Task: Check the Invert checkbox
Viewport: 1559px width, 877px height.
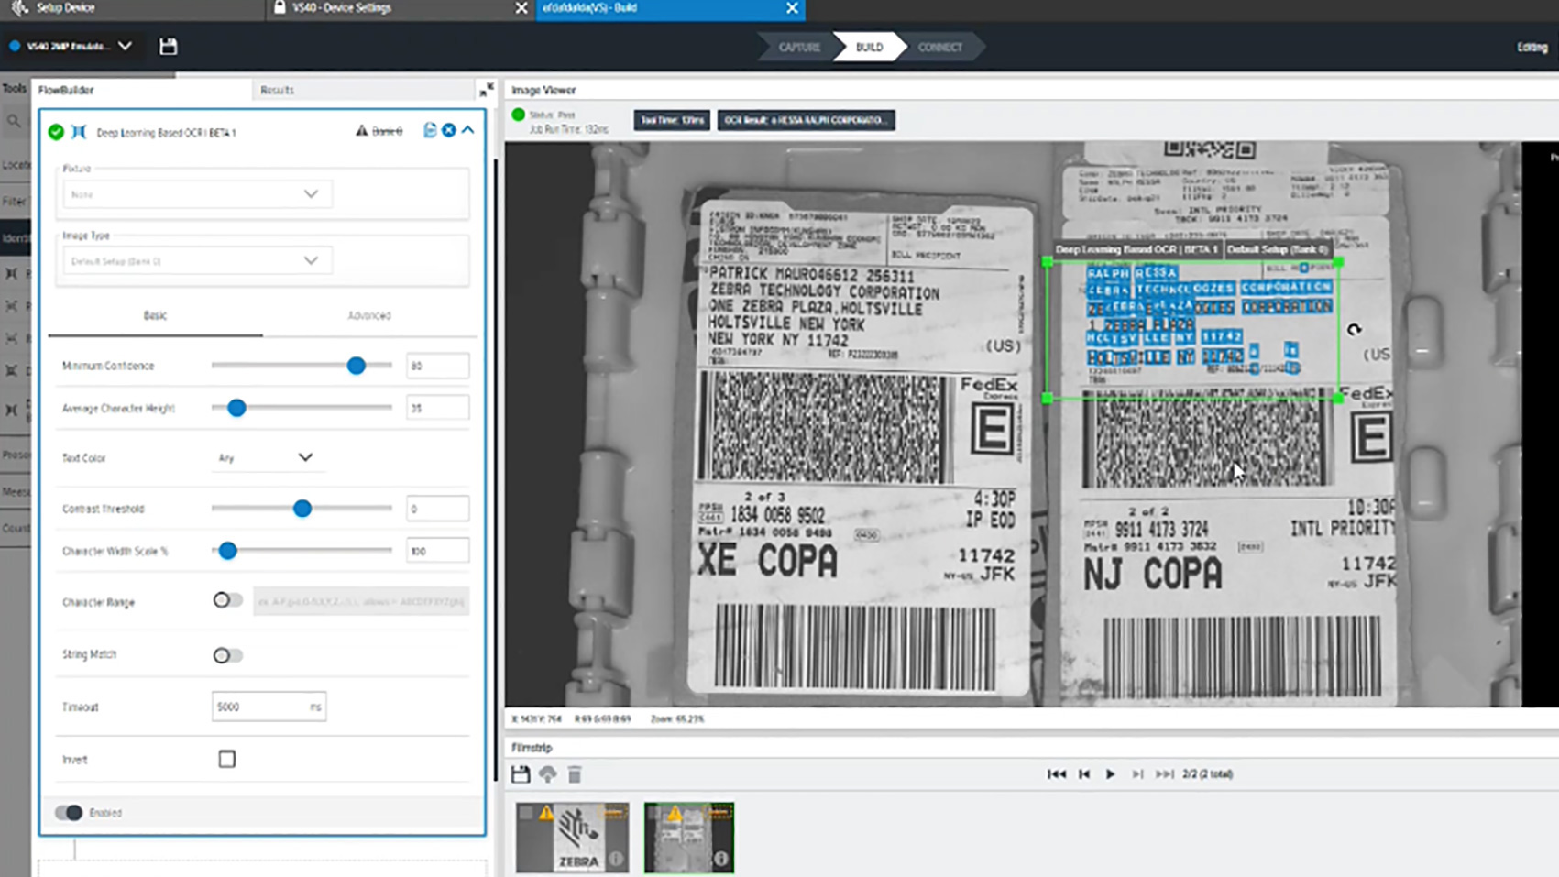Action: point(227,759)
